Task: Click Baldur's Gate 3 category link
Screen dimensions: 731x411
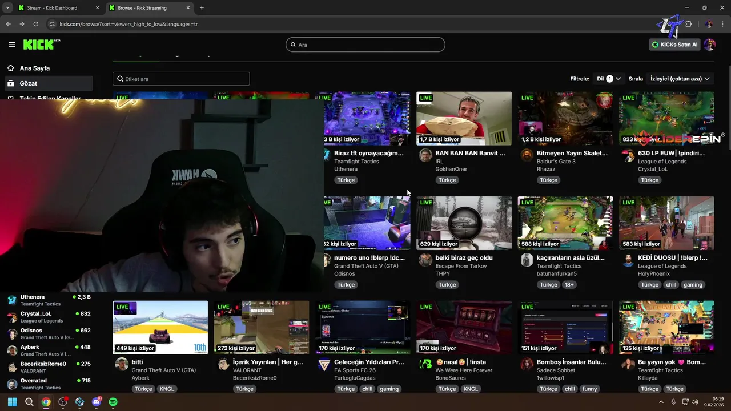Action: pos(556,162)
